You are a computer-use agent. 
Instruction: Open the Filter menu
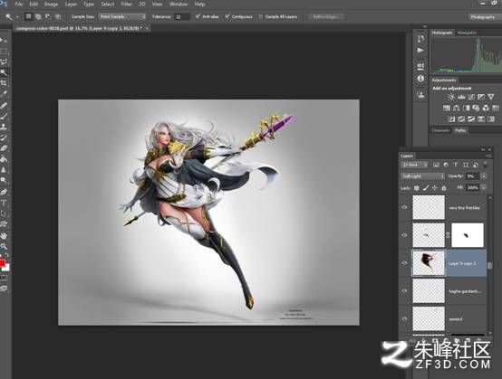click(127, 5)
